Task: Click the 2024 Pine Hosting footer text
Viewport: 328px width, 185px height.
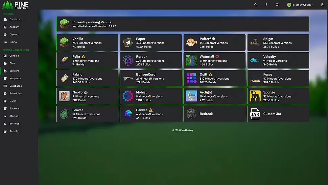Action: pyautogui.click(x=183, y=130)
